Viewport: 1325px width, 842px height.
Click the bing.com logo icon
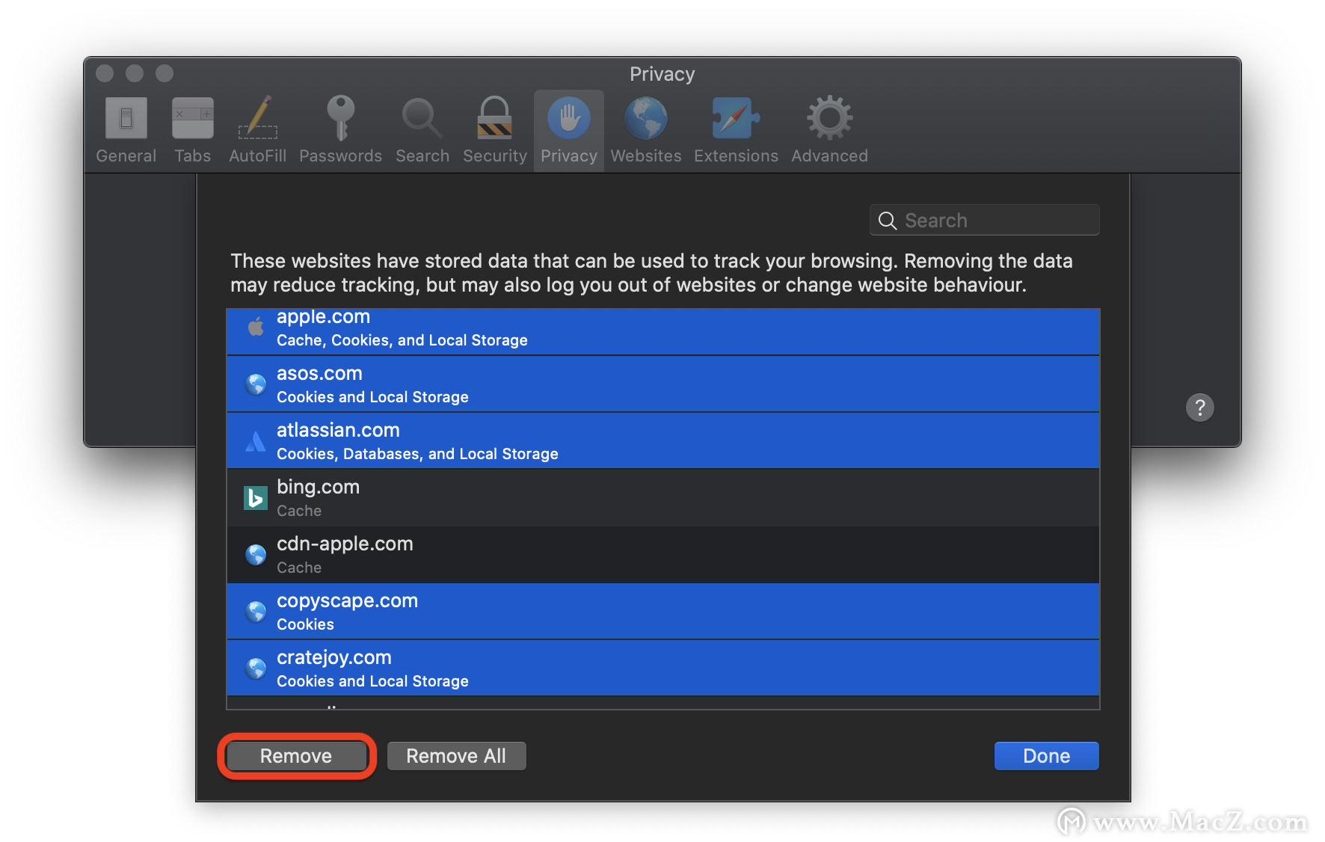point(256,498)
